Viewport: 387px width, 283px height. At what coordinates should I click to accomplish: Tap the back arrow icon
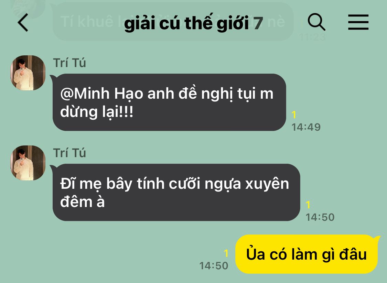23,22
